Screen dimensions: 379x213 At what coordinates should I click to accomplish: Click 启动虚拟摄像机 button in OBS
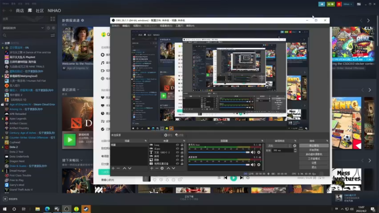tap(314, 154)
